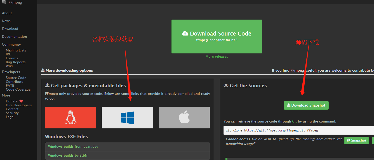
Task: Open the More releases link
Action: click(217, 57)
